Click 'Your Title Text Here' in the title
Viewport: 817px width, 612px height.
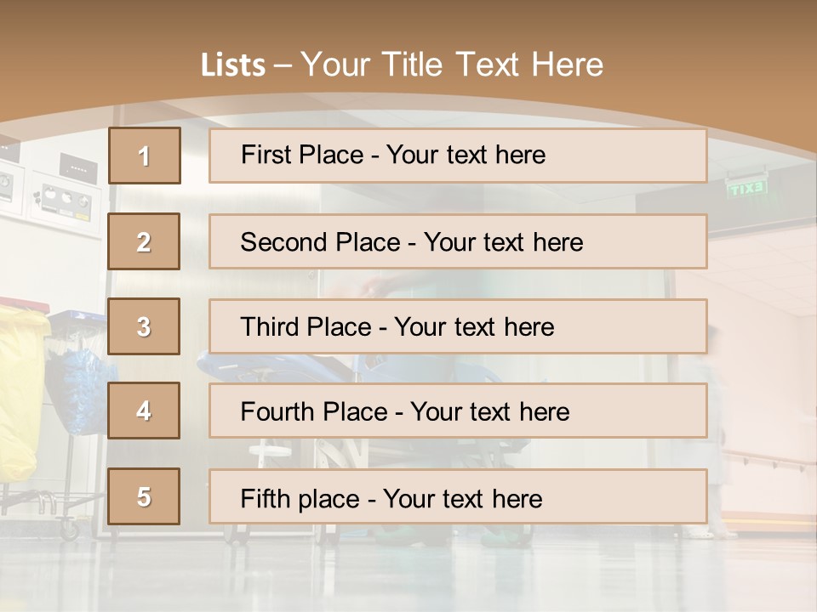[x=452, y=65]
